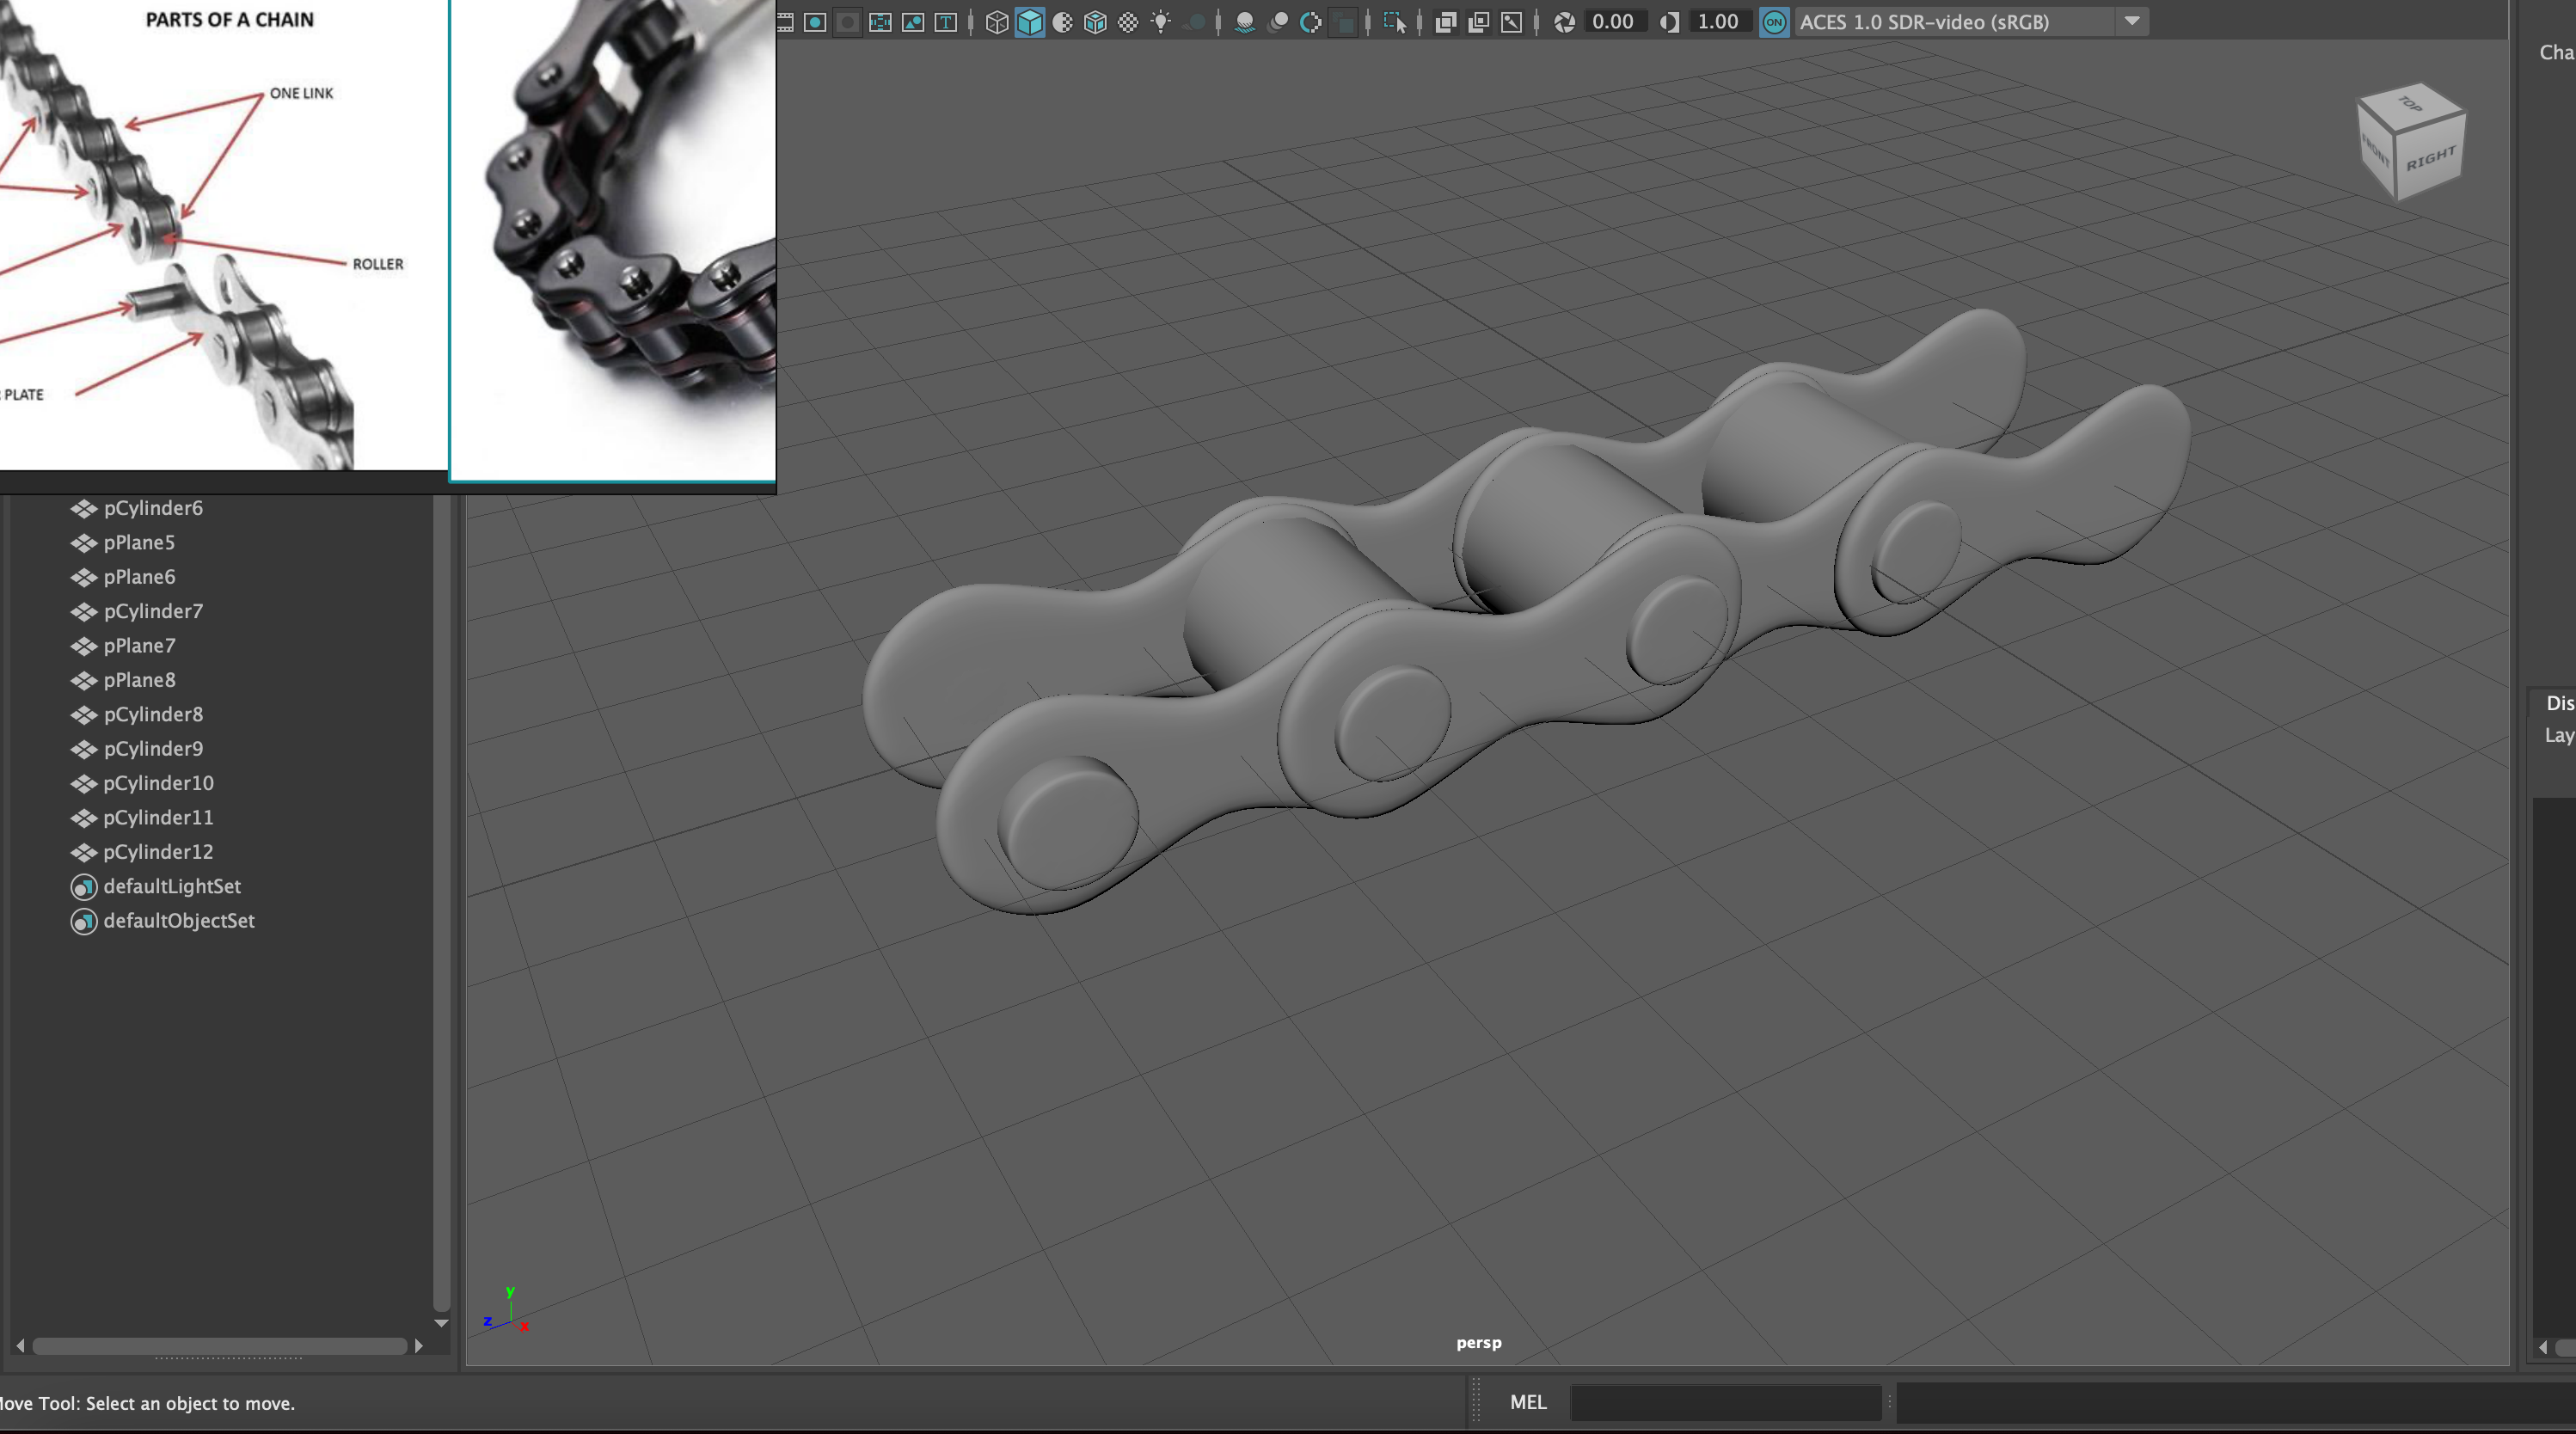2576x1434 pixels.
Task: Select pPlane5 in the Outliner
Action: coord(139,542)
